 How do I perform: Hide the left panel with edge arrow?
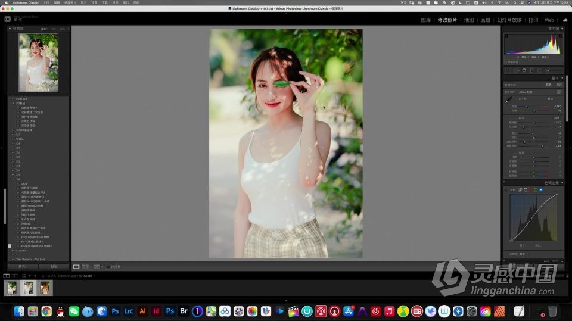coord(2,148)
